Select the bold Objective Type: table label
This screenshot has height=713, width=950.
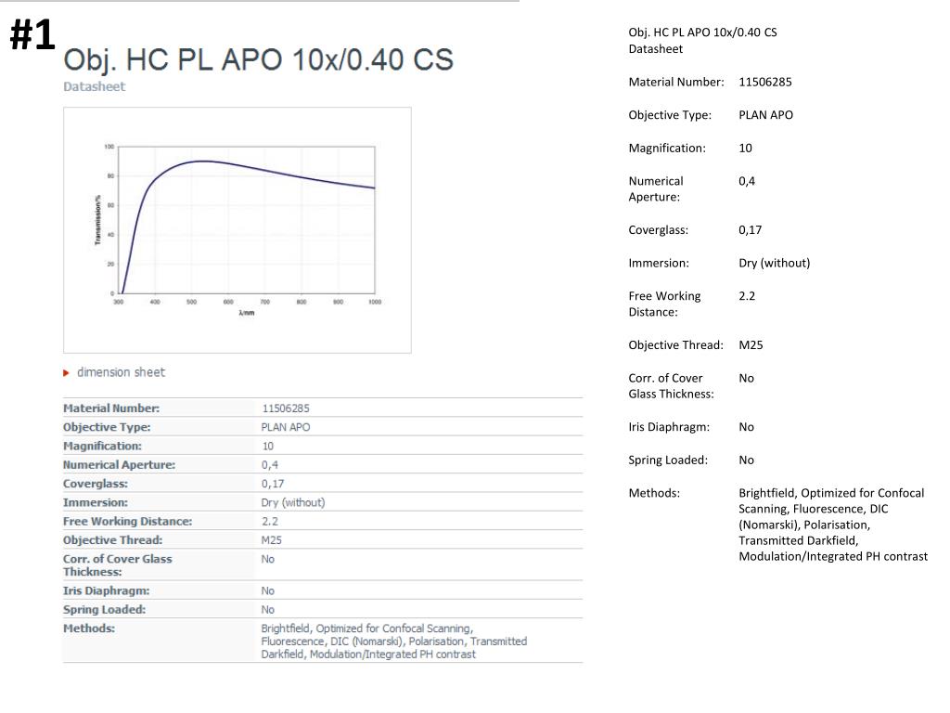point(107,427)
